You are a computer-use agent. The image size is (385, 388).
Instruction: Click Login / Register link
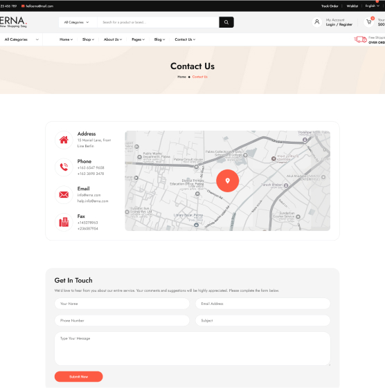click(x=339, y=24)
